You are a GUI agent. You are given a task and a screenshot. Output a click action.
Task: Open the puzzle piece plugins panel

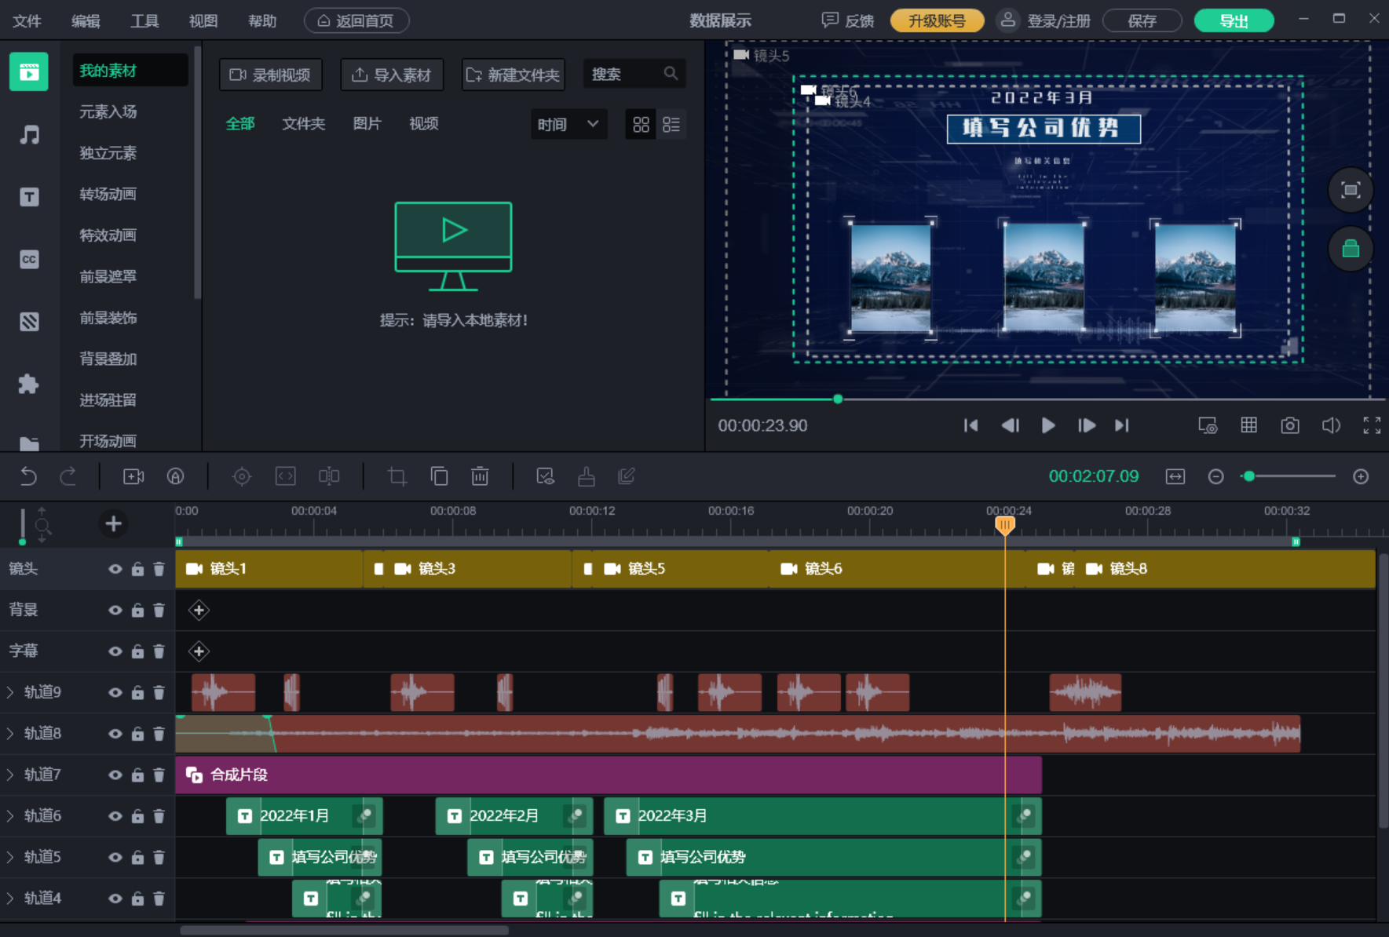point(29,384)
